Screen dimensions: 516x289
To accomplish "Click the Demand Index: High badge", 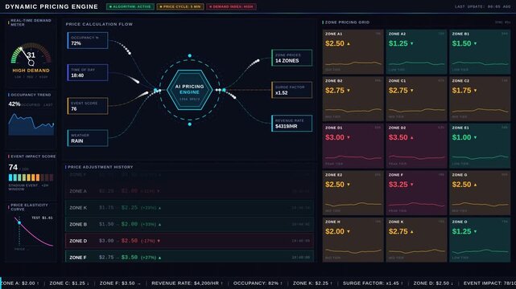I will tap(231, 6).
